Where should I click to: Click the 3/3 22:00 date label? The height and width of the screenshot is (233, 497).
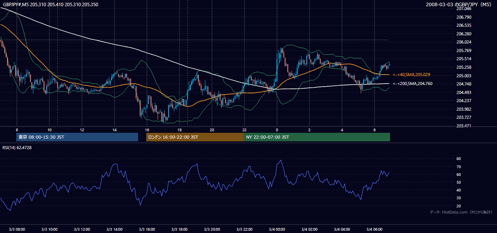tap(244, 229)
